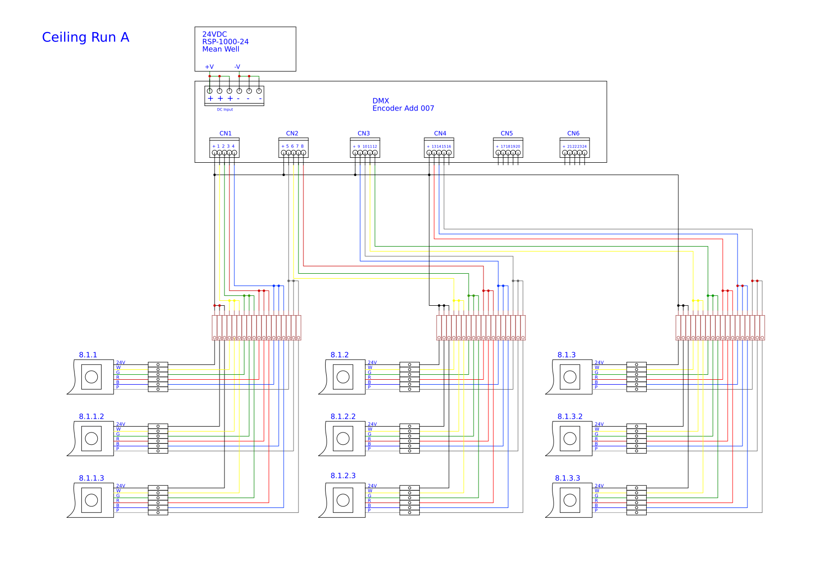
Task: Click the light fixture symbol for 8.1.1.2
Action: click(x=90, y=439)
